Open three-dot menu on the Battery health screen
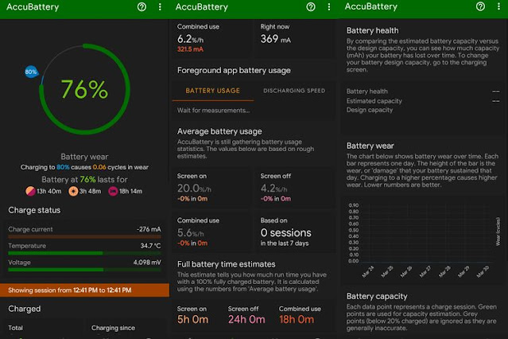The image size is (508, 339). tap(498, 6)
